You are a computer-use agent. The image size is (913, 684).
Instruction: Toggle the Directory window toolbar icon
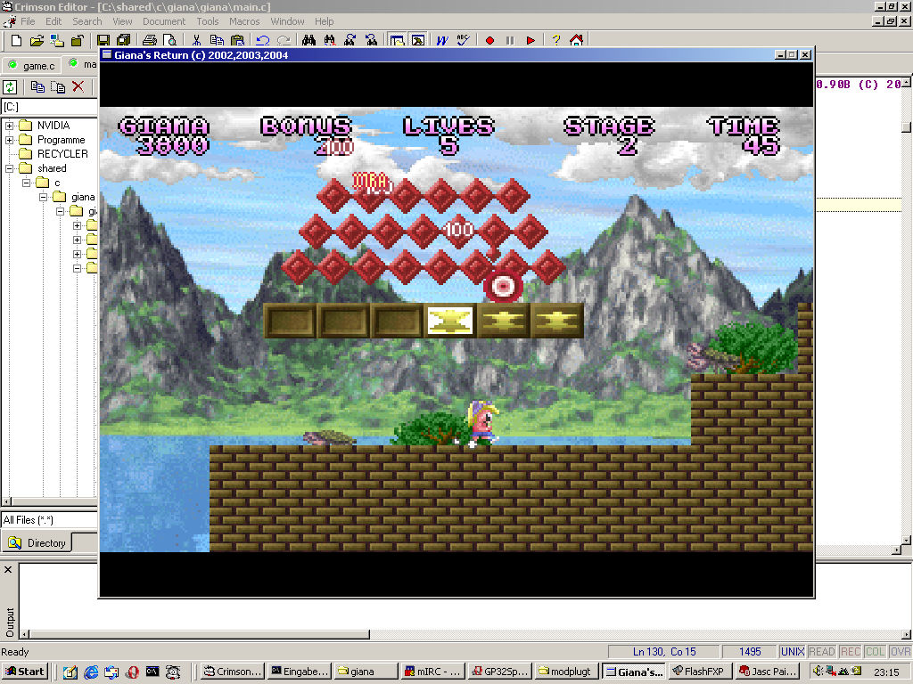[397, 40]
